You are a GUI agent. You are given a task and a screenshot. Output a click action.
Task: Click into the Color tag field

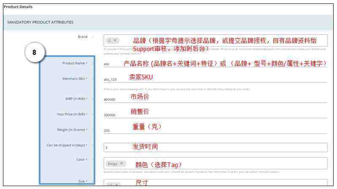pyautogui.click(x=216, y=163)
